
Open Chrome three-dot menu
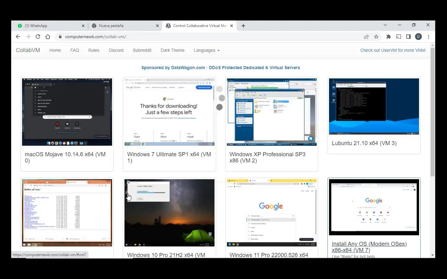point(429,37)
